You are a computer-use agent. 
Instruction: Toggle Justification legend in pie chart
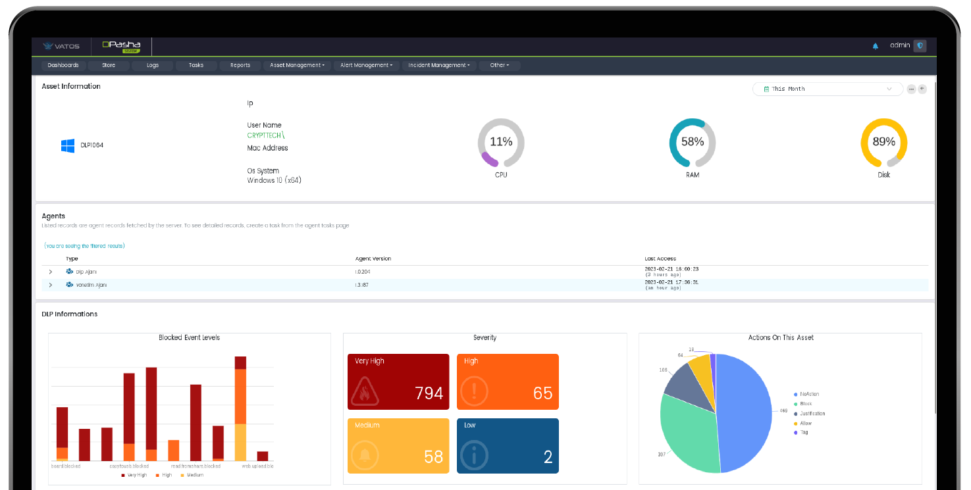coord(810,414)
